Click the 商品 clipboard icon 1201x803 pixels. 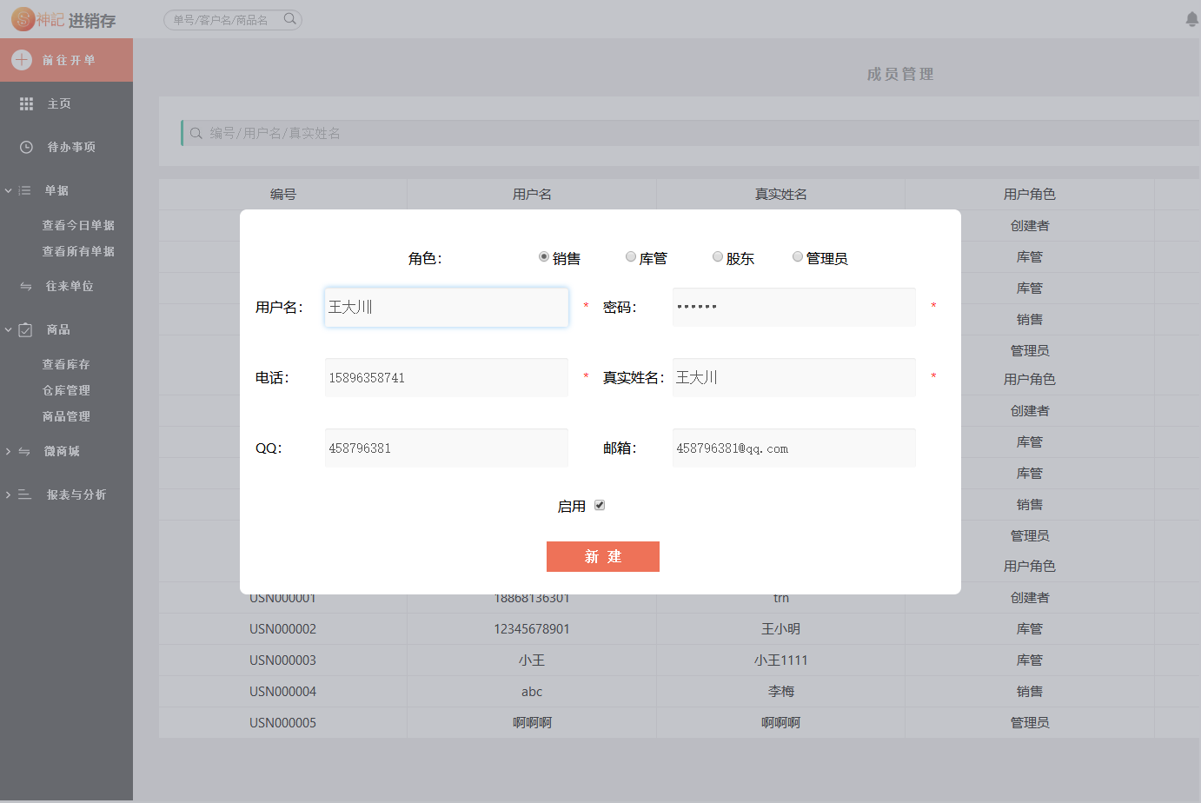pos(25,329)
